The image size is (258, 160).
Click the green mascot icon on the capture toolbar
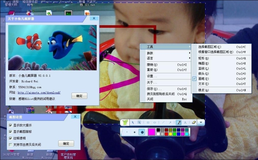125,123
